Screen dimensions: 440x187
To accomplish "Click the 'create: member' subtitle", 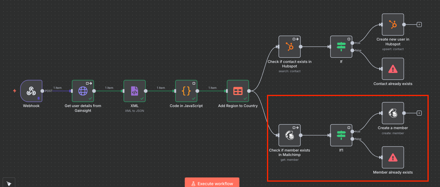I will 393,133.
